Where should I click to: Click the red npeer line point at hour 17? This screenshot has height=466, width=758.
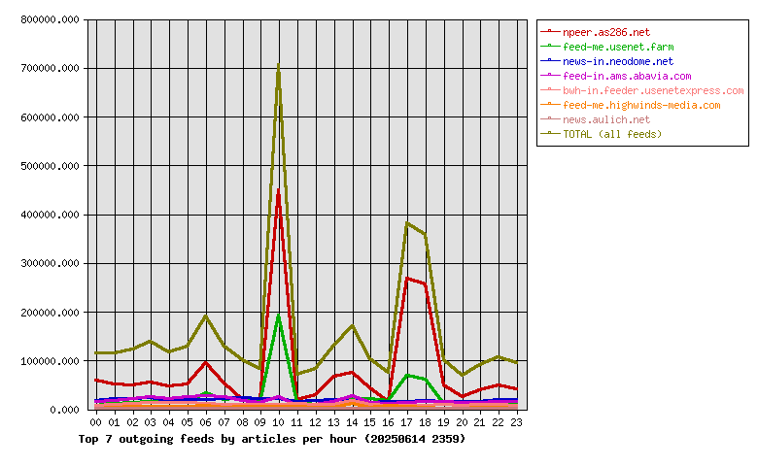pyautogui.click(x=407, y=279)
